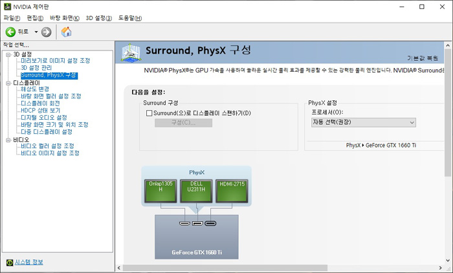453x273 pixels.
Task: Click the third port icon on GPU diagram
Action: tap(210, 223)
